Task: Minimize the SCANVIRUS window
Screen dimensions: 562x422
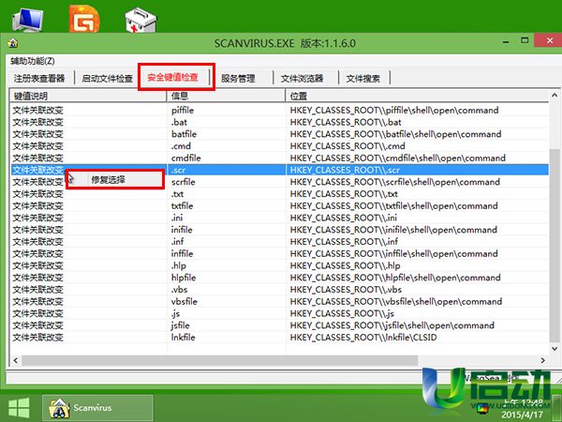Action: (x=506, y=42)
